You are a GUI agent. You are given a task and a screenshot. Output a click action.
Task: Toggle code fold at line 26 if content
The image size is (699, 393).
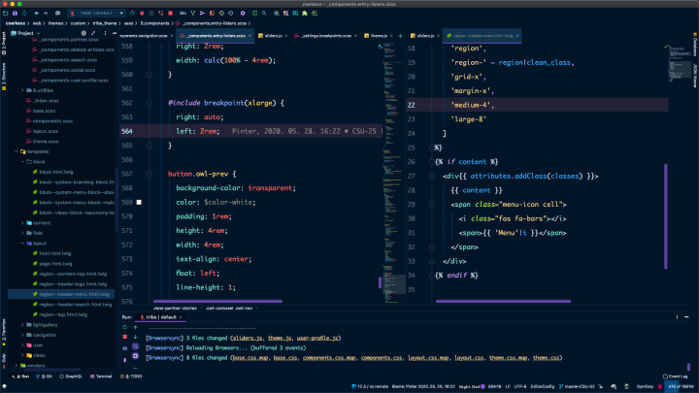pos(431,162)
